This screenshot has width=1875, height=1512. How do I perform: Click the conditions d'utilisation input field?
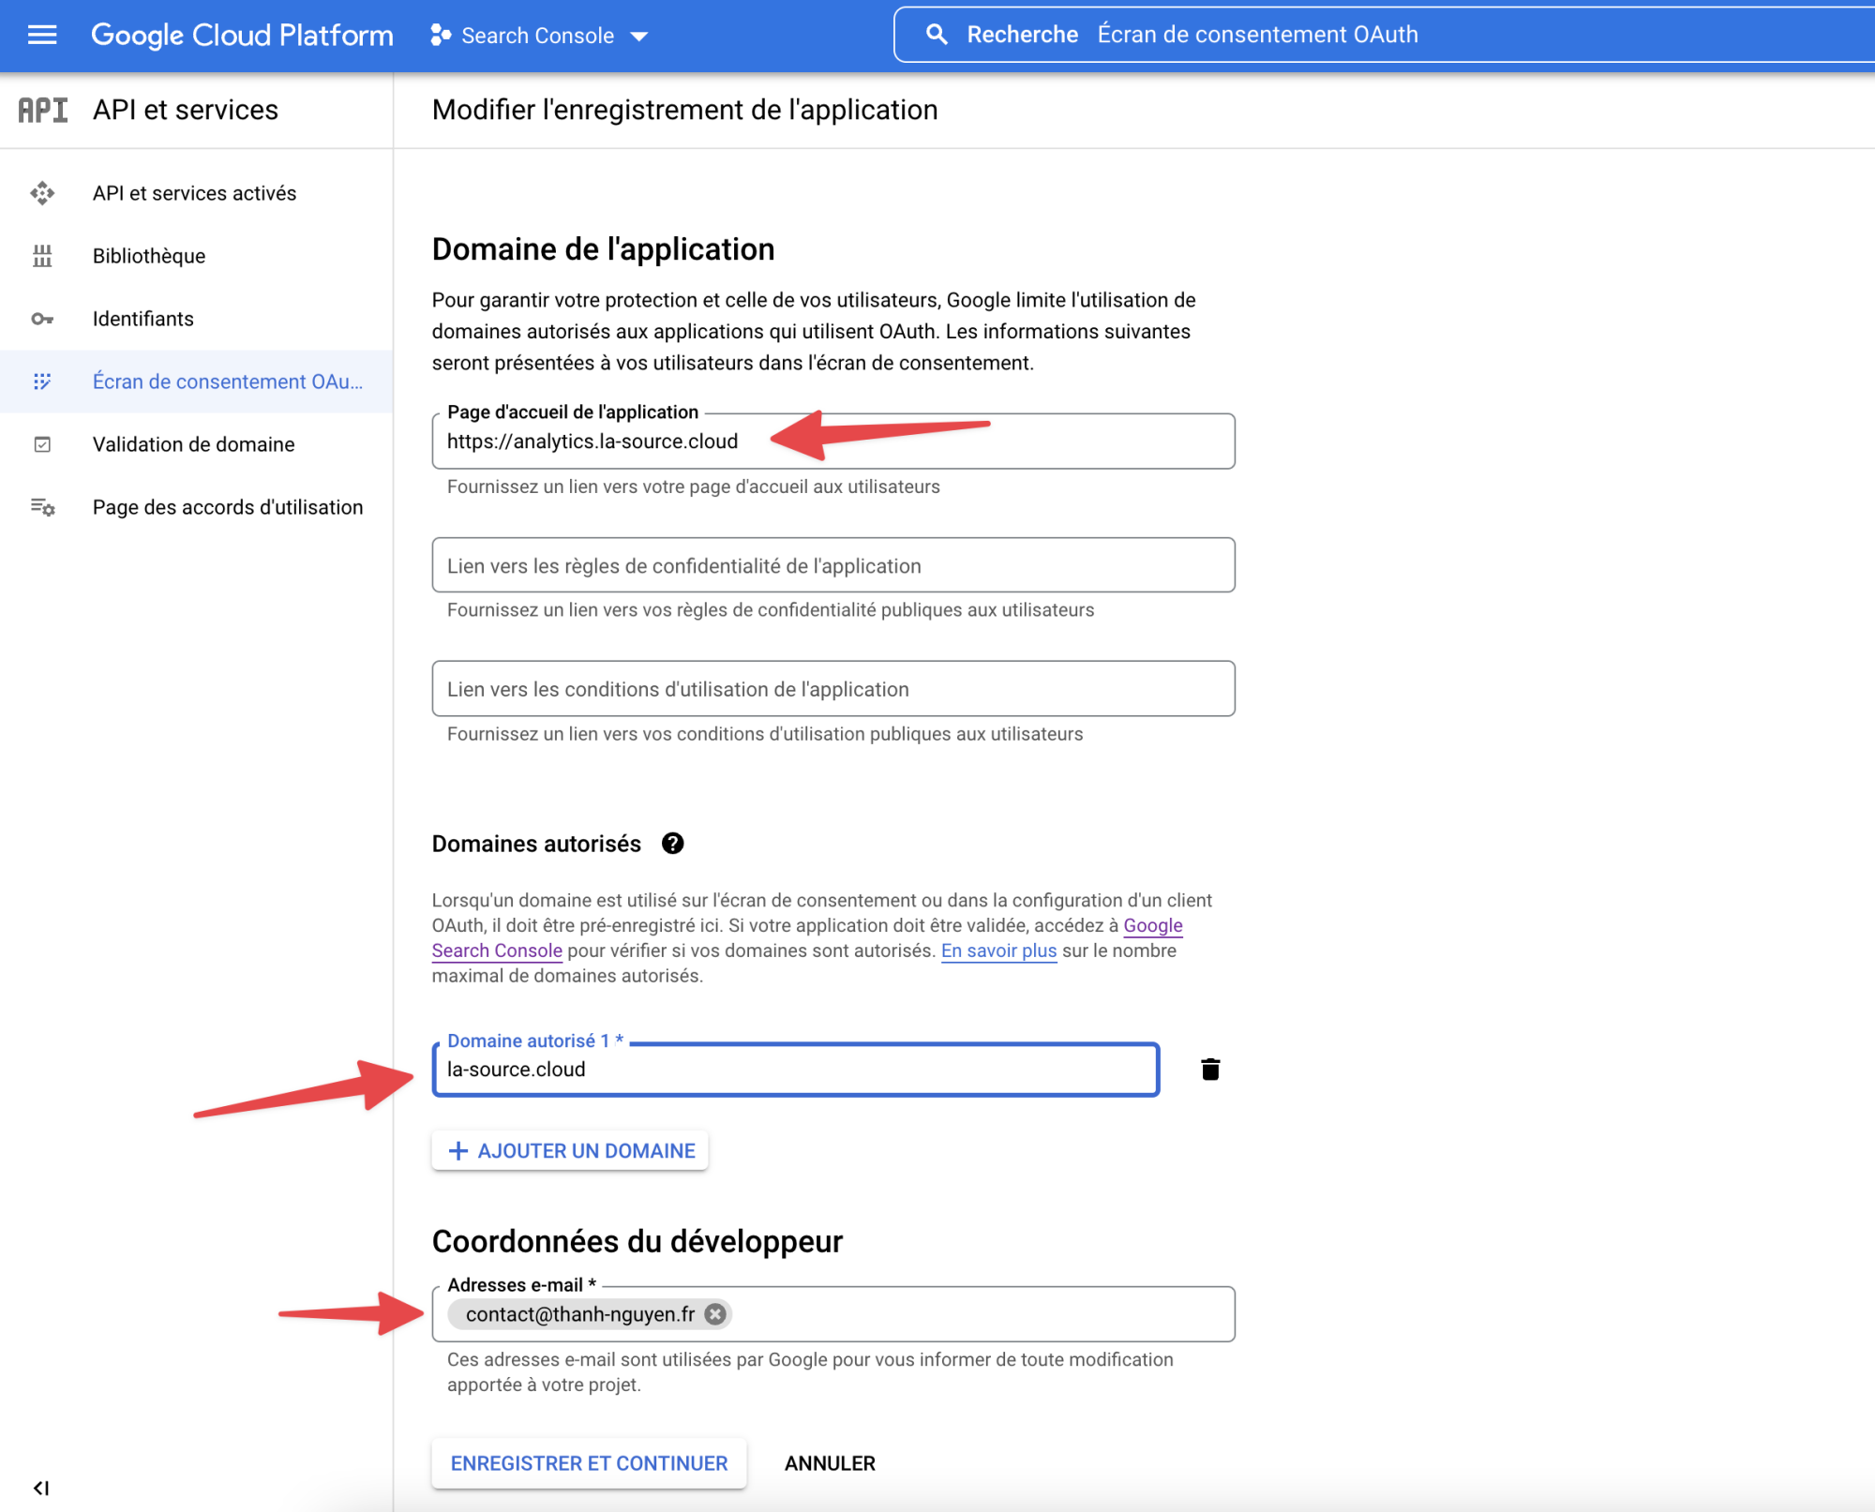coord(832,689)
